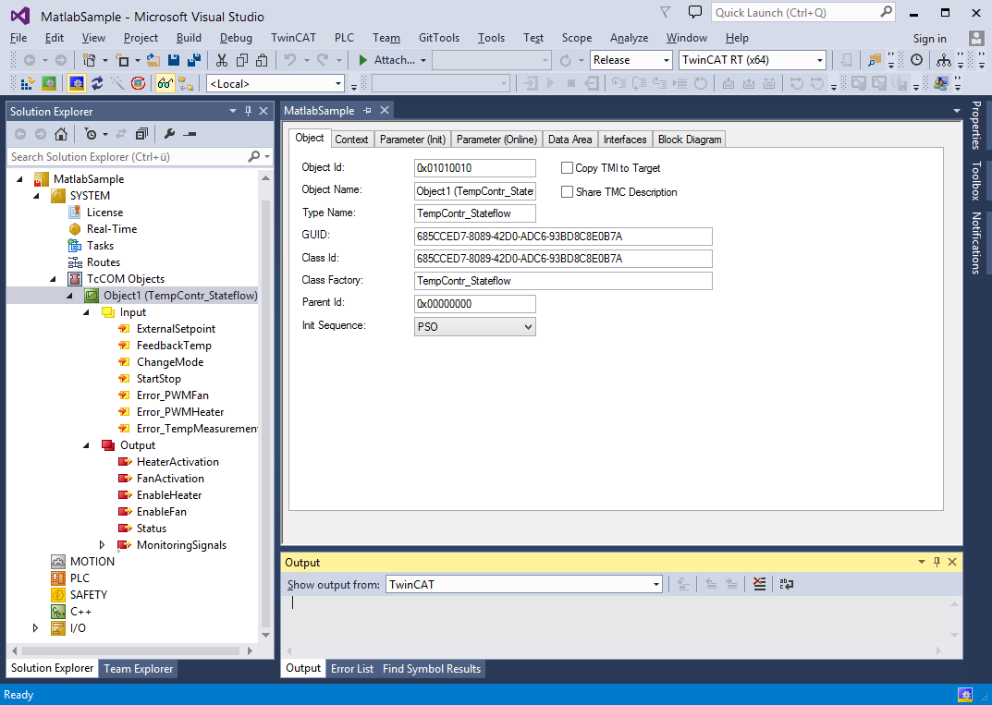Click the Scan wand icon

pos(117,83)
